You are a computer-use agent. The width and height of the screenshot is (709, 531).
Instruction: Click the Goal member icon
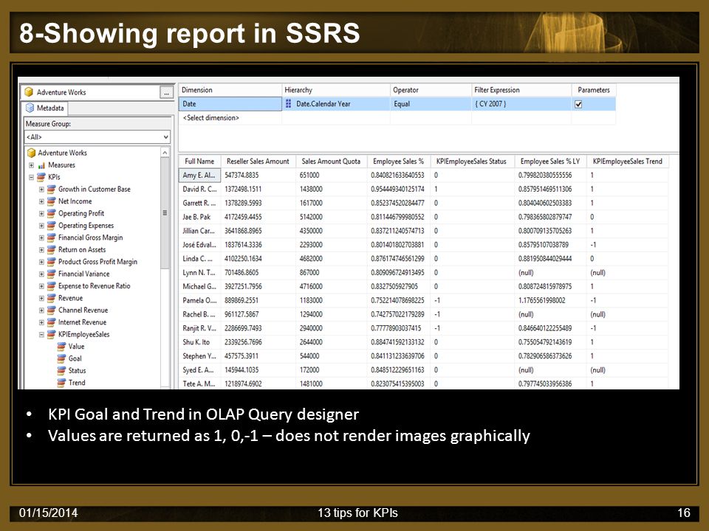[61, 358]
